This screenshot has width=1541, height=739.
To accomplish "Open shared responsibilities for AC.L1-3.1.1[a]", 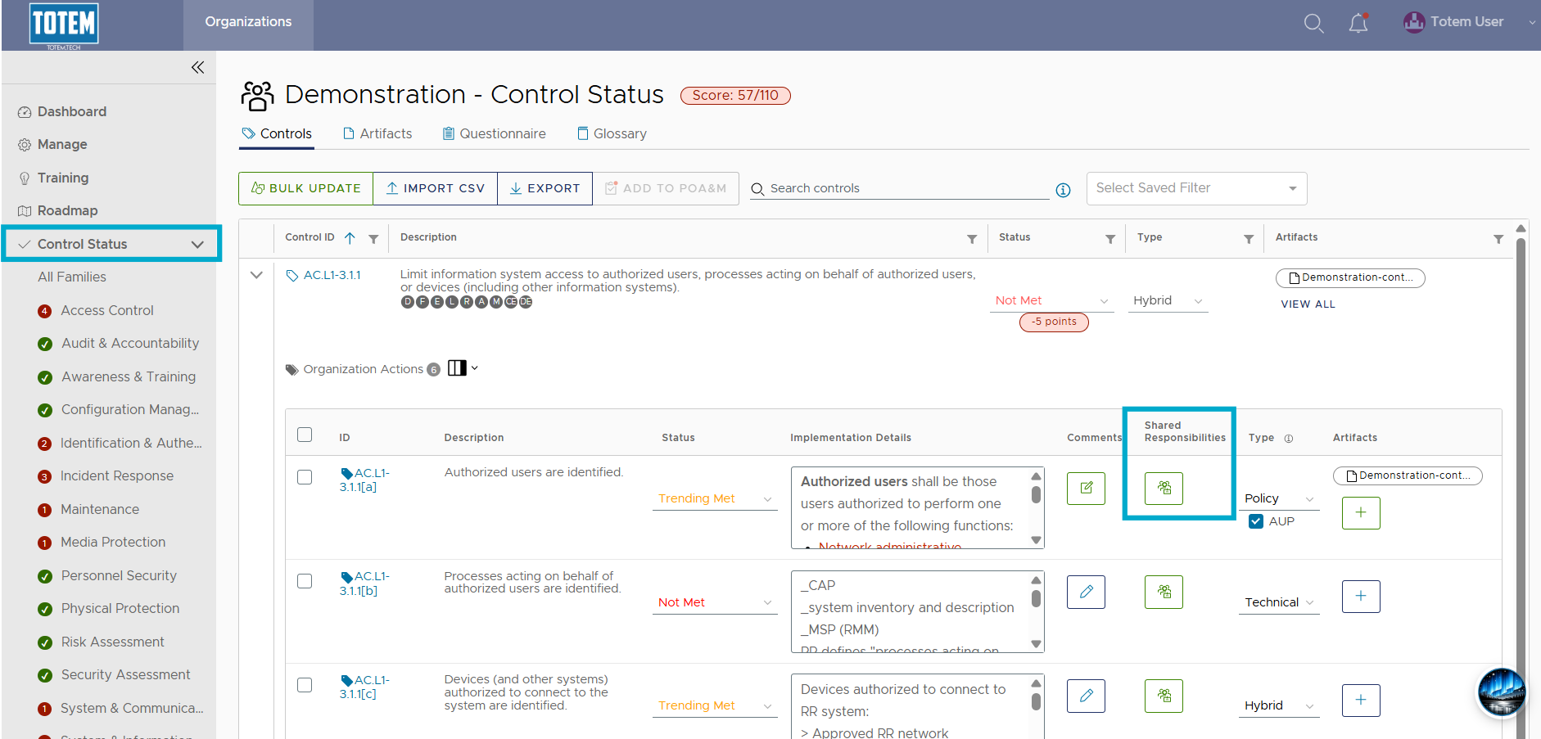I will (x=1164, y=489).
